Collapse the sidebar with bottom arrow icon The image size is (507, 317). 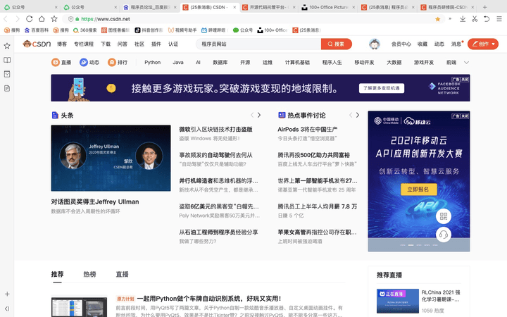click(x=7, y=309)
